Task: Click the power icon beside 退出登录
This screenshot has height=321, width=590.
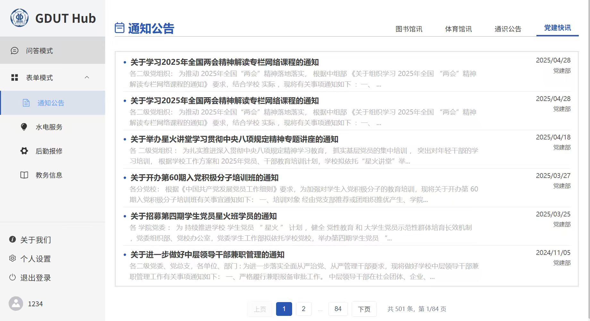Action: 13,277
